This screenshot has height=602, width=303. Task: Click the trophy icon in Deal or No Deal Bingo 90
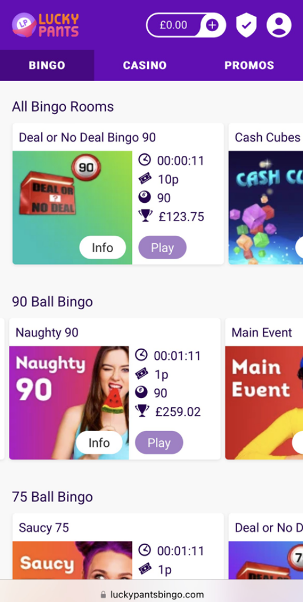145,216
